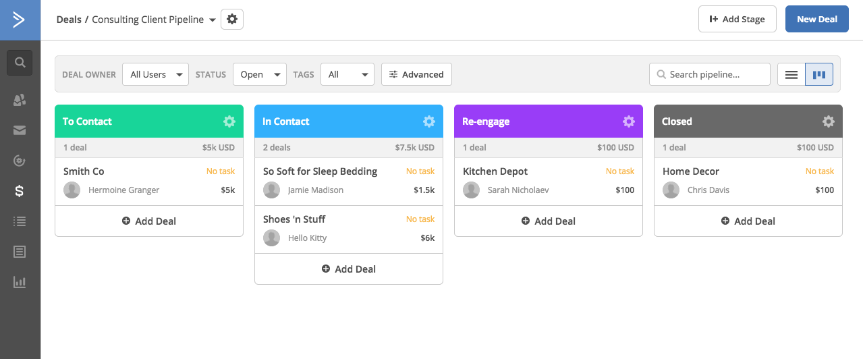
Task: Expand the Tags All dropdown
Action: pyautogui.click(x=347, y=74)
